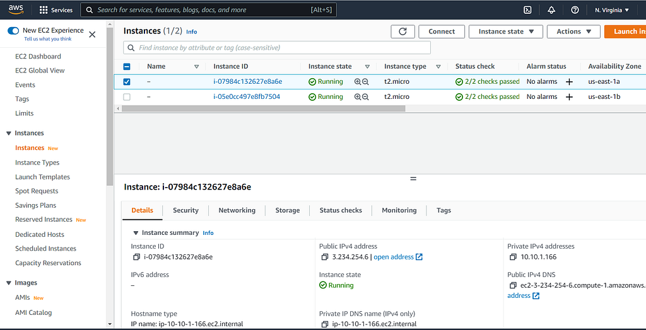Check instance i-05e0cc497e8fb7504 row checkbox
The image size is (646, 330).
[x=127, y=97]
